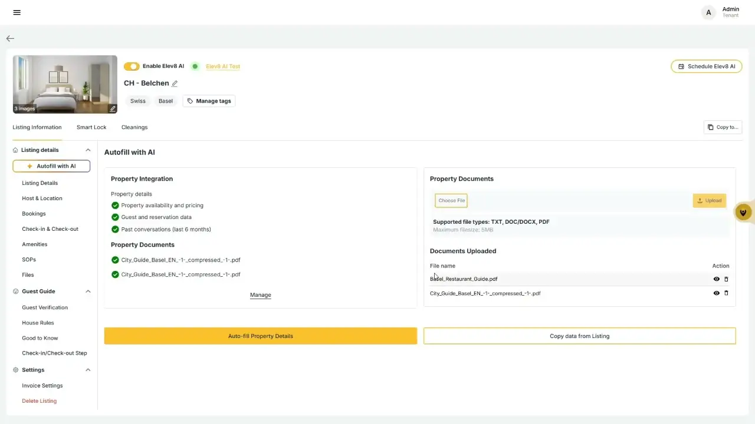Click the Schedule Elev8 AI button
755x424 pixels.
click(x=707, y=67)
